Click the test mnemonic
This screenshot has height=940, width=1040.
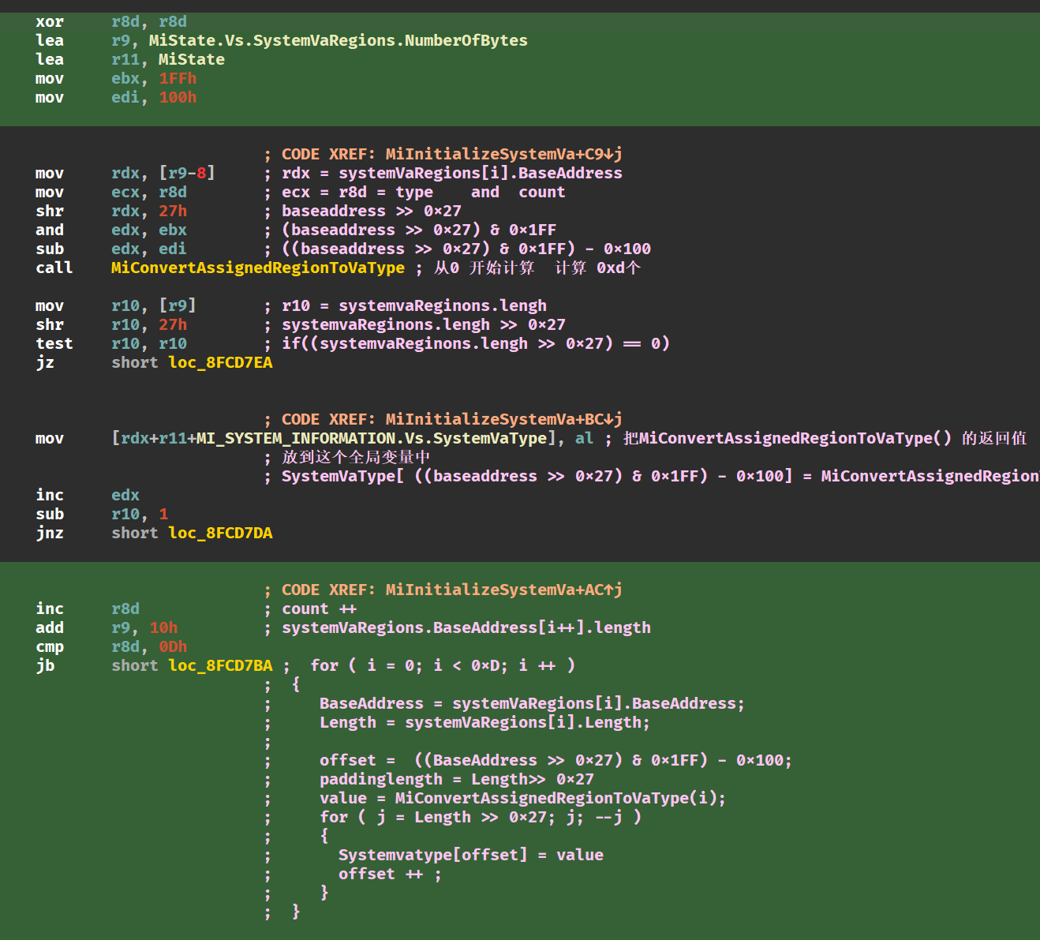[x=54, y=343]
